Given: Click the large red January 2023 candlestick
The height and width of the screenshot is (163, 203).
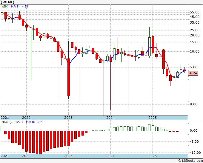Looking at the screenshot, I should coord(69,77).
